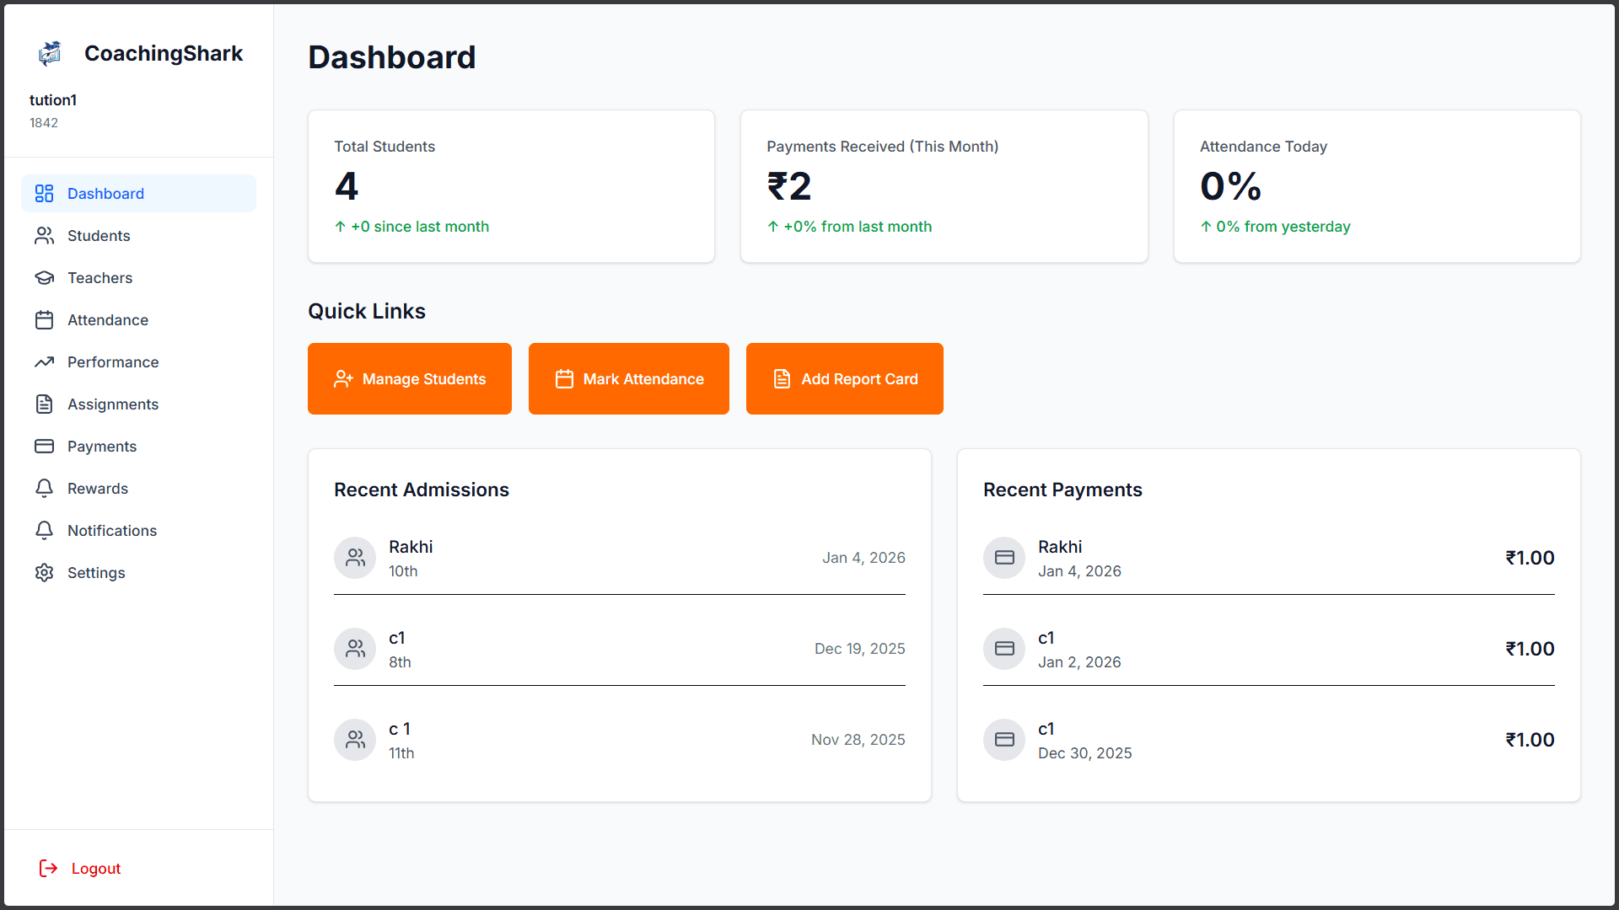Select the Total Students stat card

511,186
